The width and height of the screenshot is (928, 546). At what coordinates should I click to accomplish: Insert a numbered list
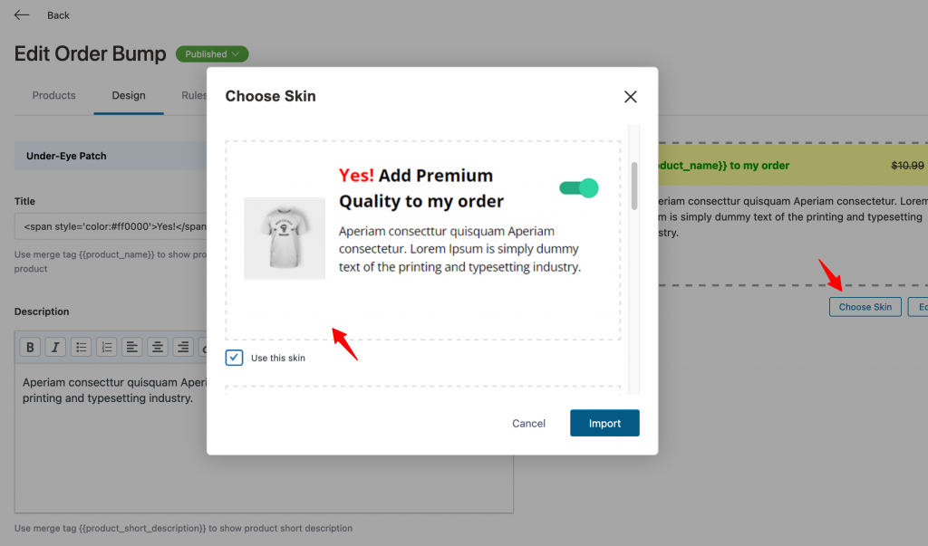107,347
